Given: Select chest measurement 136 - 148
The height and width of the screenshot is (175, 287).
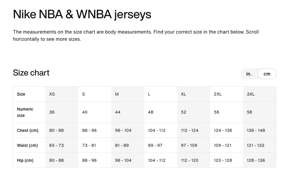Looking at the screenshot, I should tap(256, 130).
